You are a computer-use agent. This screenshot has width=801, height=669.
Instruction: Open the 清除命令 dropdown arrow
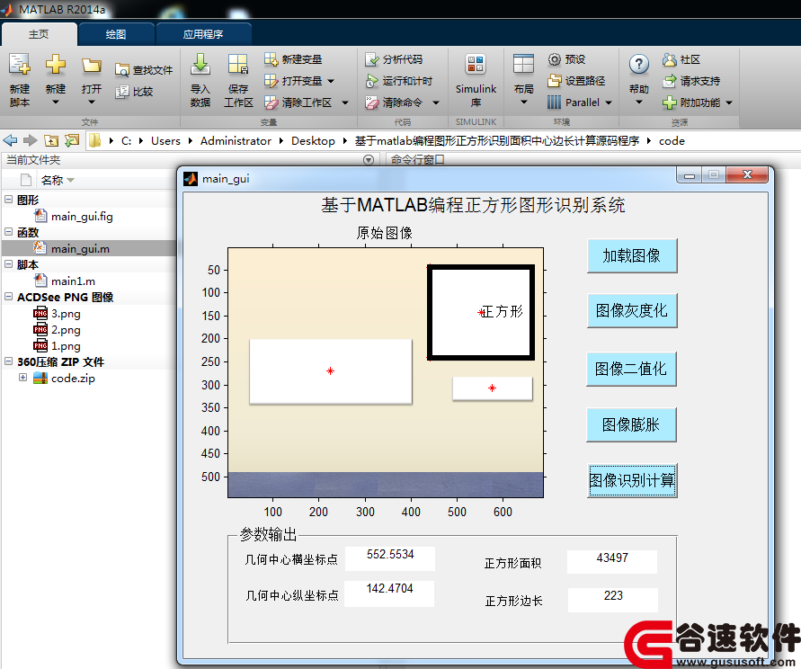[x=436, y=103]
